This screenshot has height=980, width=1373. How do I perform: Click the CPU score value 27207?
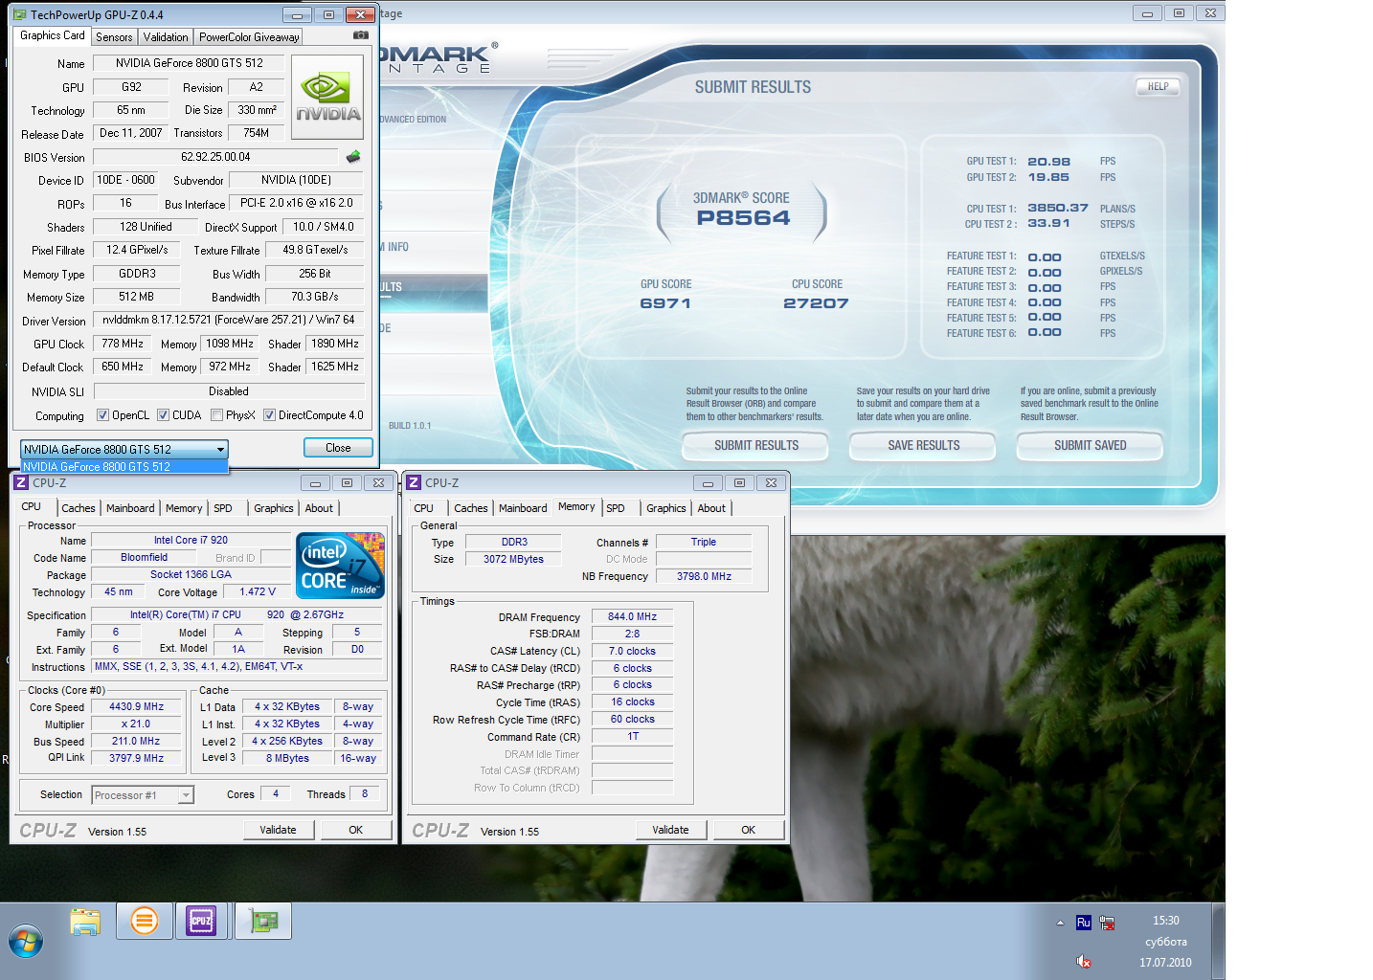816,303
